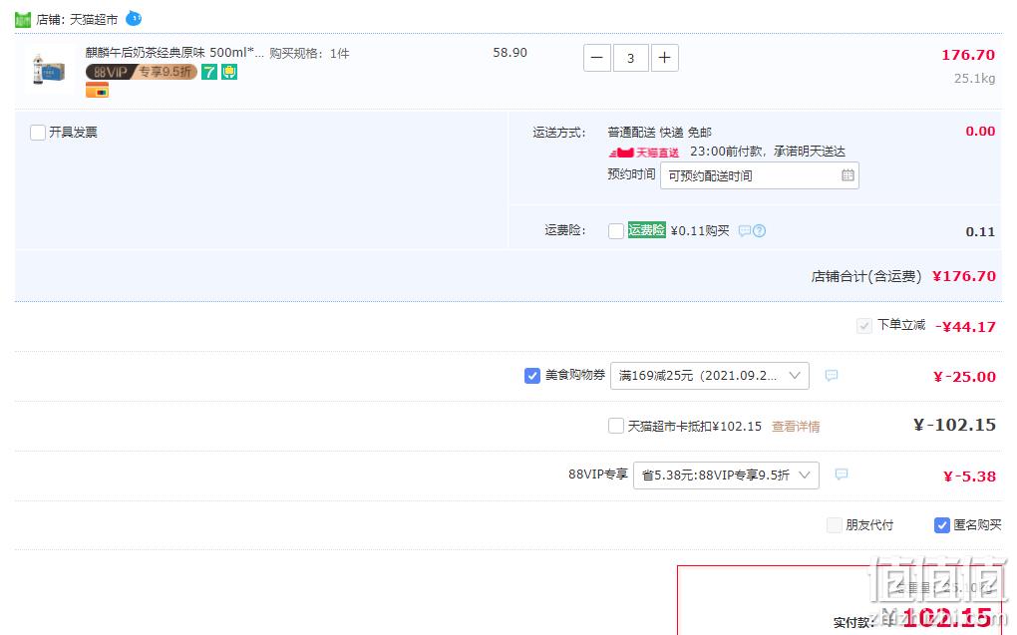
Task: Open the 查看详情 link
Action: tap(796, 426)
